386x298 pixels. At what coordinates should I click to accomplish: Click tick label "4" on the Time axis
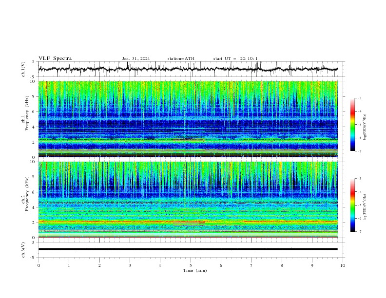[160, 265]
